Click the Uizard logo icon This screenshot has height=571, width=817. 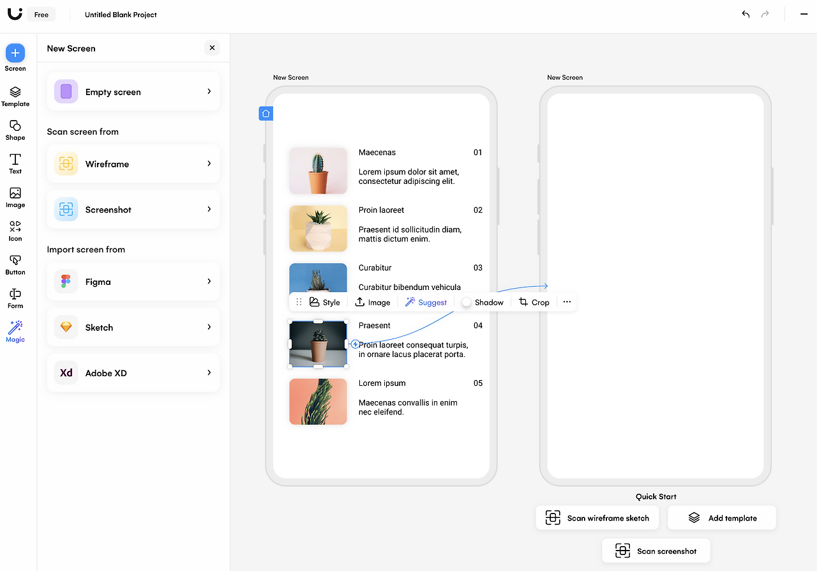15,13
